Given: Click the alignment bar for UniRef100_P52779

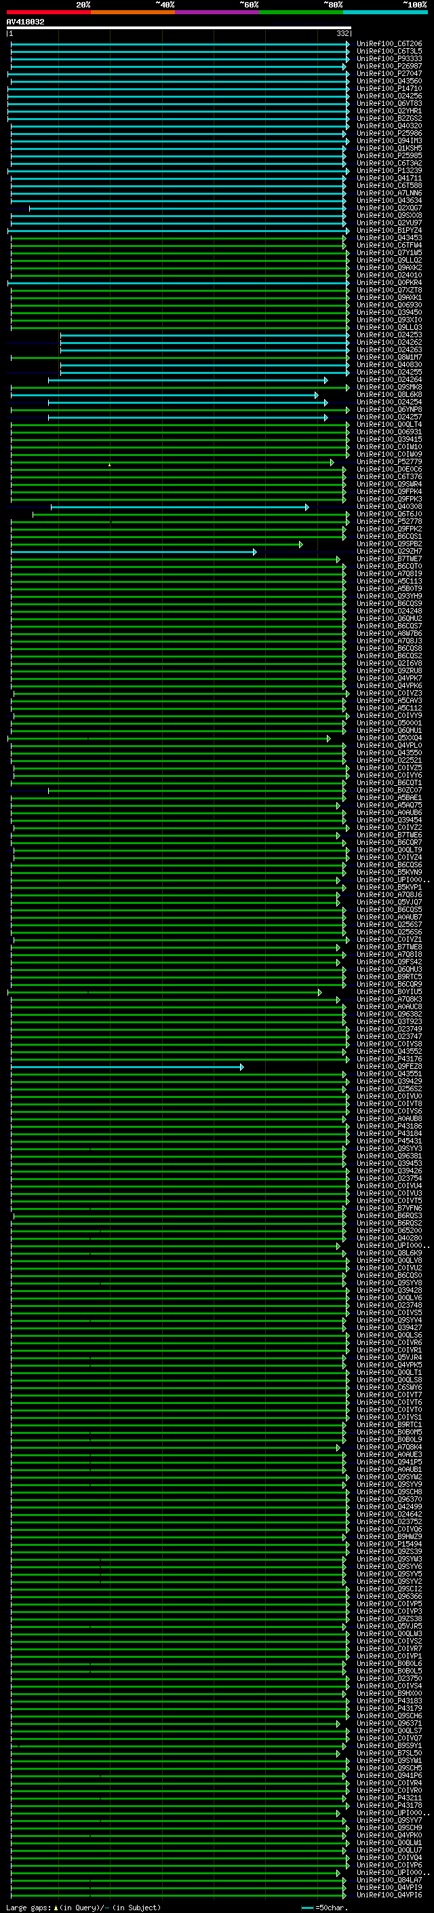Looking at the screenshot, I should coord(172,463).
